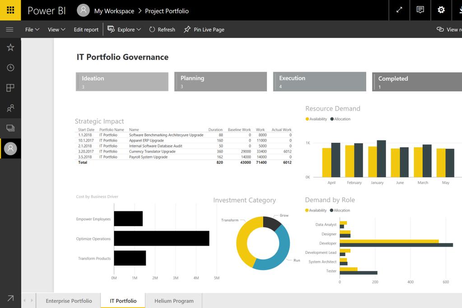Click the Refresh circular arrow icon
The height and width of the screenshot is (308, 462).
[152, 29]
